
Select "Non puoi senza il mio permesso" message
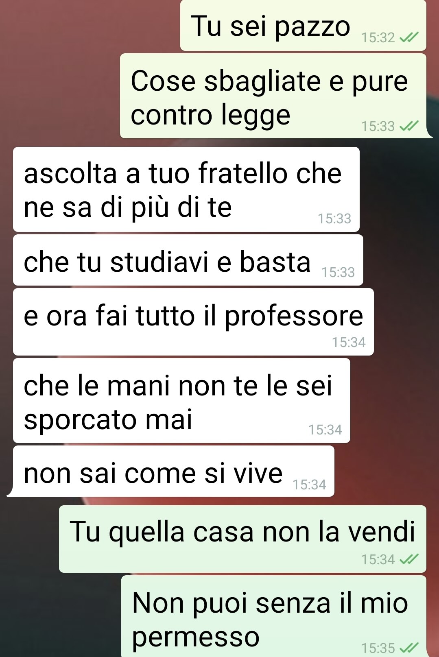tap(274, 616)
